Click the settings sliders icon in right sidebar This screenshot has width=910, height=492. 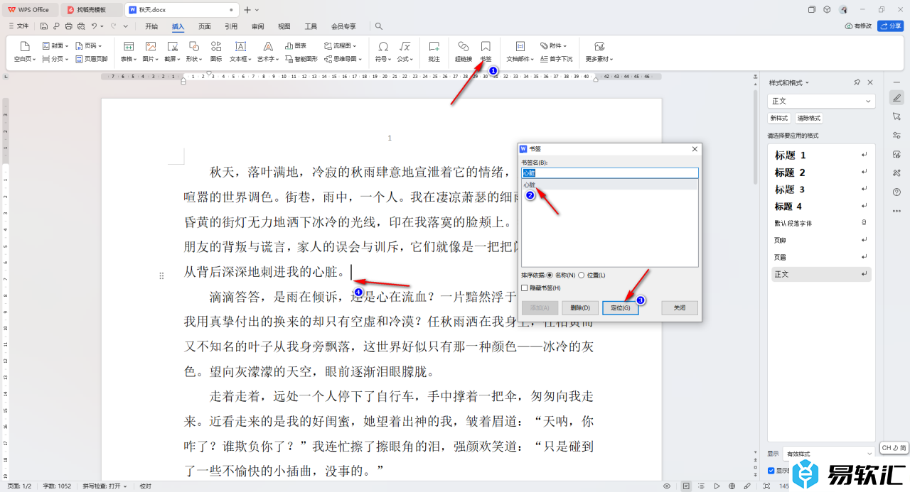point(896,136)
